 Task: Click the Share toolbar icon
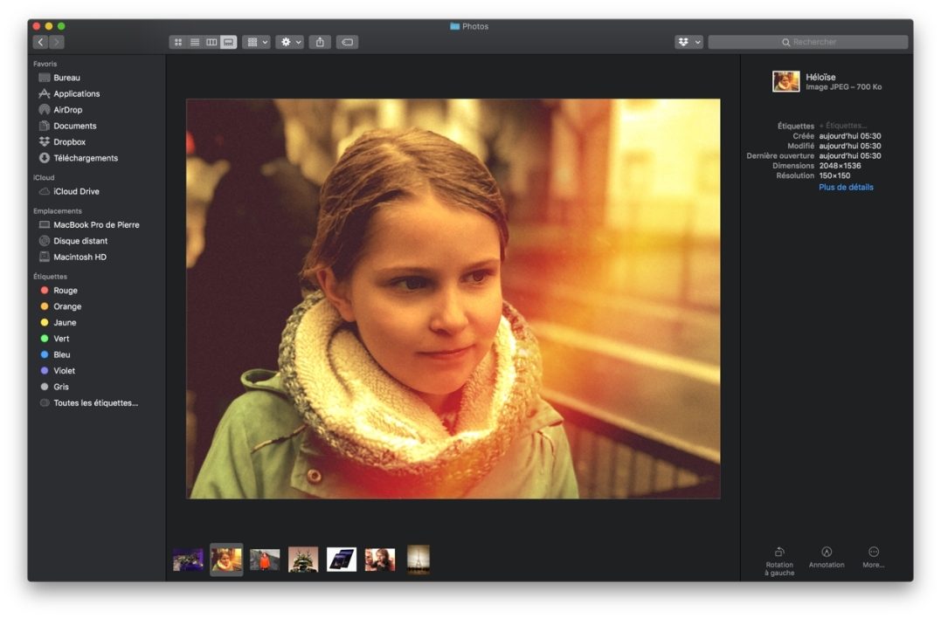[x=320, y=42]
